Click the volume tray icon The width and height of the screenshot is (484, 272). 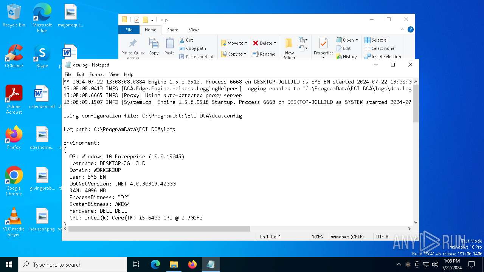click(435, 264)
